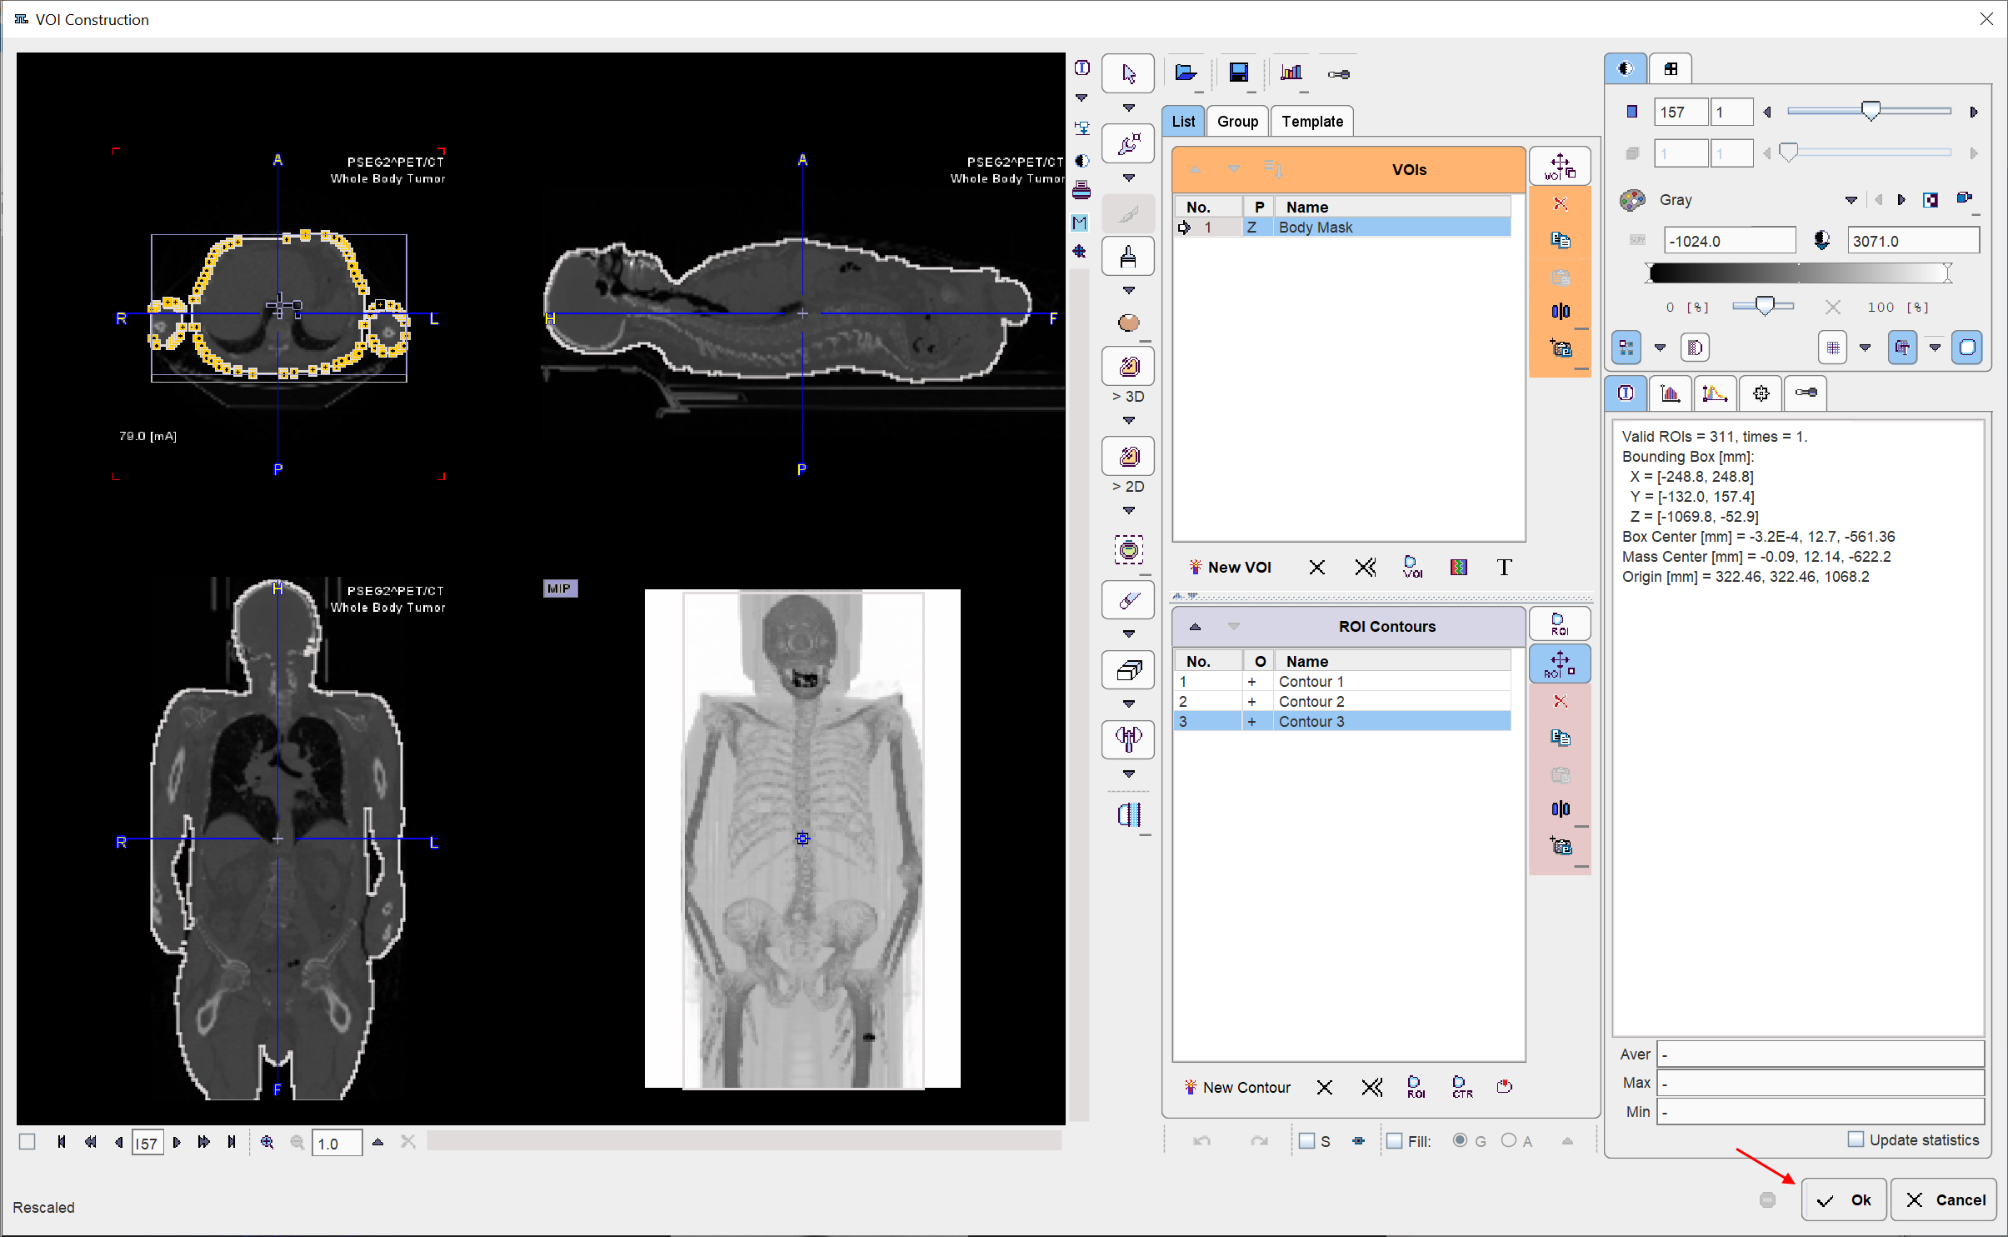This screenshot has width=2008, height=1237.
Task: Save VOIs with the floppy disk icon
Action: click(1238, 73)
